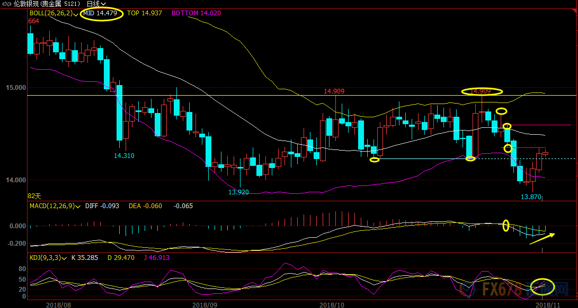Expand the KDJ(9,3,3) indicator dropdown
This screenshot has width=578, height=308.
point(65,258)
